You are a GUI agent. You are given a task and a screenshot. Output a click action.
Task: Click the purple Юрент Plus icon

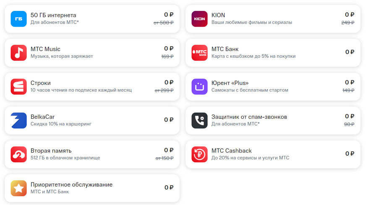click(199, 87)
